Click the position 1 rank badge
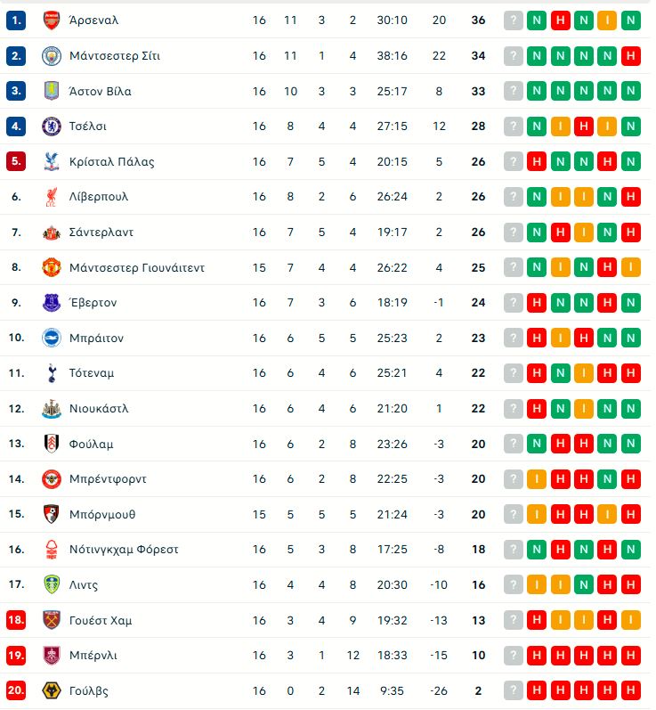This screenshot has width=656, height=710. tap(16, 20)
